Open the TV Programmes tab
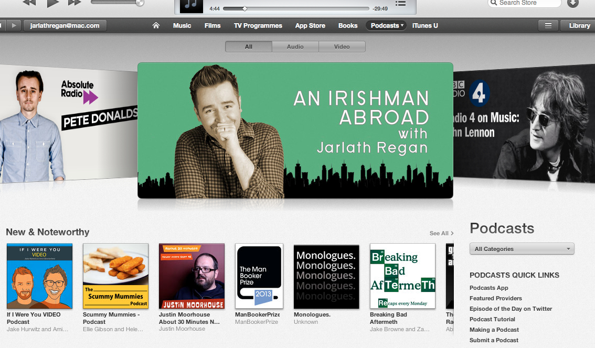This screenshot has width=595, height=348. 258,25
